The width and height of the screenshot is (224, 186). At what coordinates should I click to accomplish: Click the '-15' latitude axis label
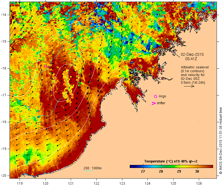(x=4, y=42)
